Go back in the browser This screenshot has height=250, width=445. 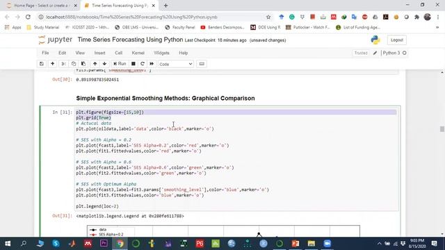[7, 17]
